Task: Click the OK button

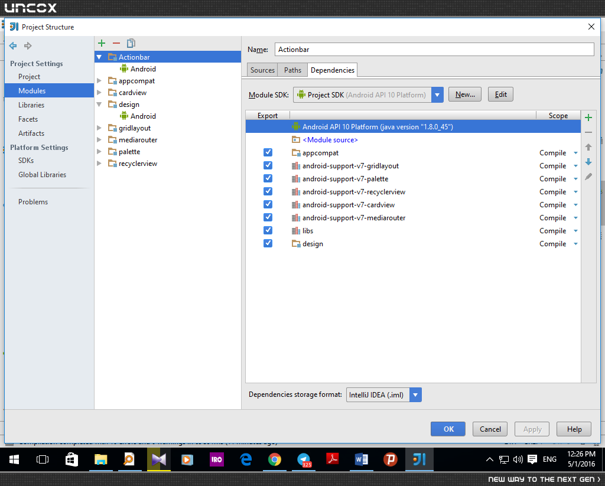Action: click(x=448, y=429)
